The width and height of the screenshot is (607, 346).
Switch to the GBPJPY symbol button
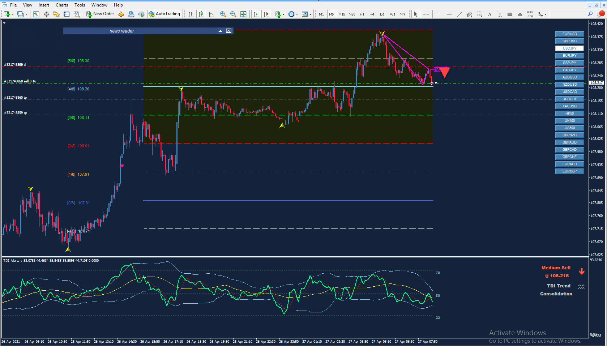pos(569,63)
